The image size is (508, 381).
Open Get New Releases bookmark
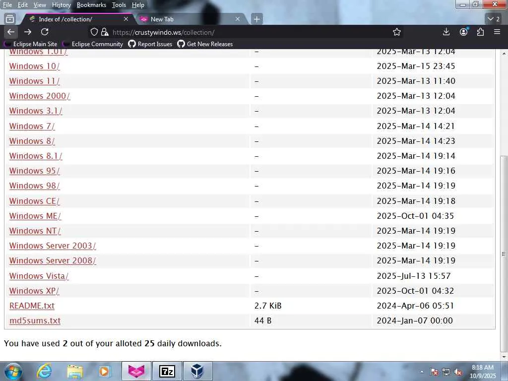point(205,44)
